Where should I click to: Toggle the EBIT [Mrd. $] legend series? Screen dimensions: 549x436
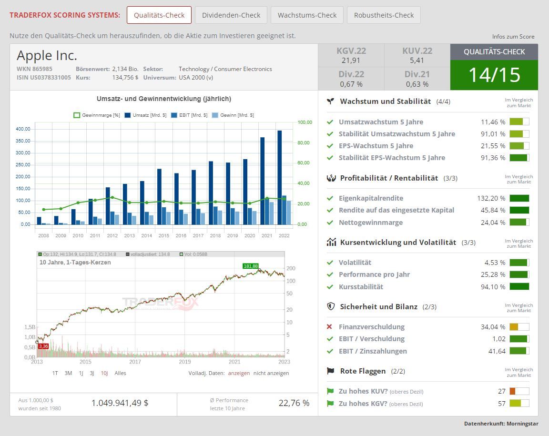(x=189, y=115)
